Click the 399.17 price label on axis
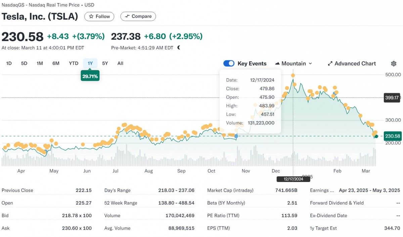The width and height of the screenshot is (403, 237). 392,98
